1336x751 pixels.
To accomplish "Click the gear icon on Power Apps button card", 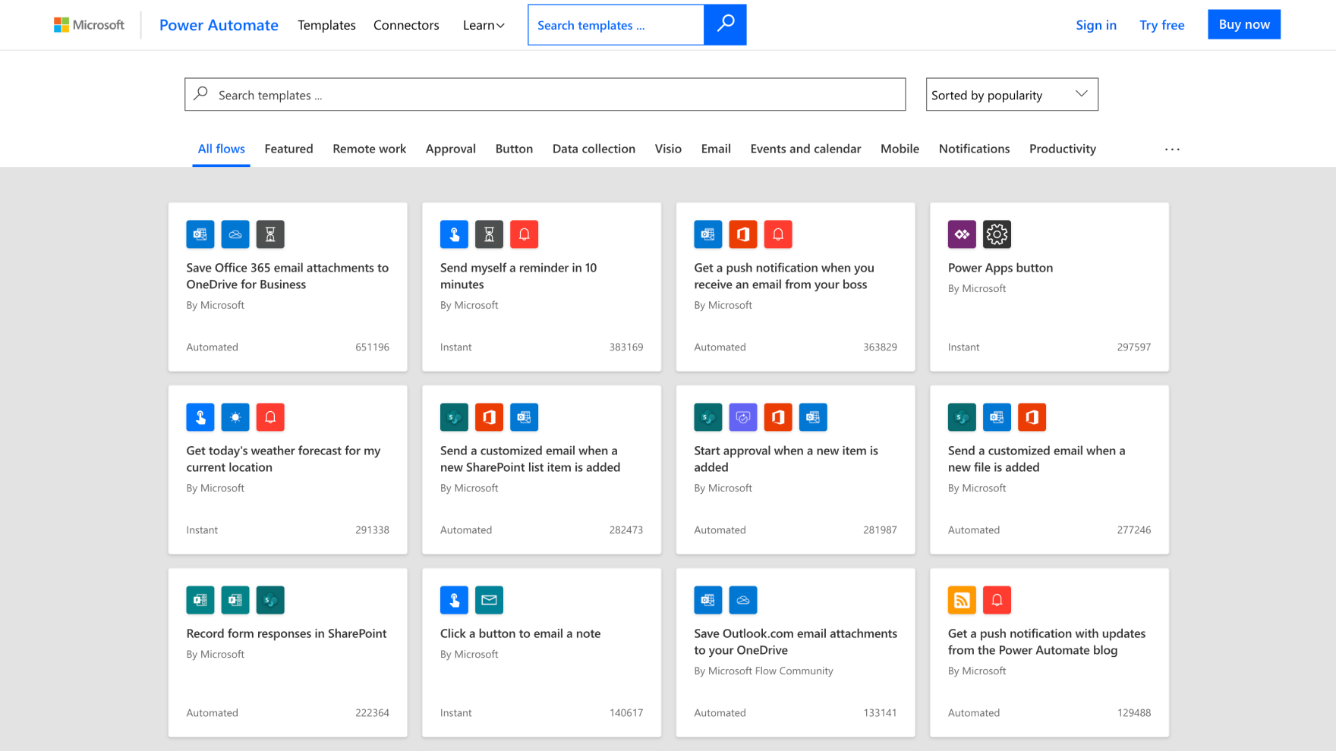I will coord(997,234).
